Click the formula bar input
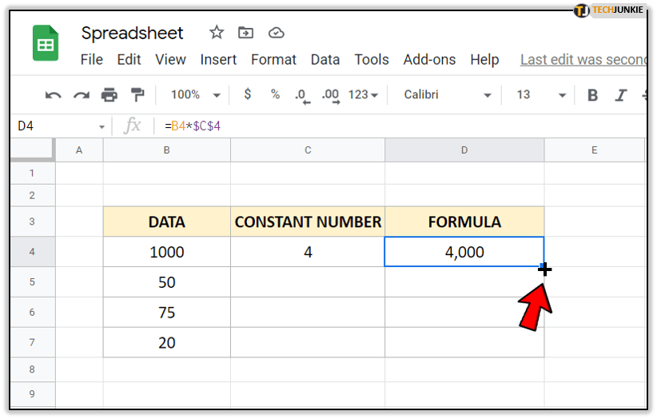This screenshot has height=419, width=657. (400, 126)
